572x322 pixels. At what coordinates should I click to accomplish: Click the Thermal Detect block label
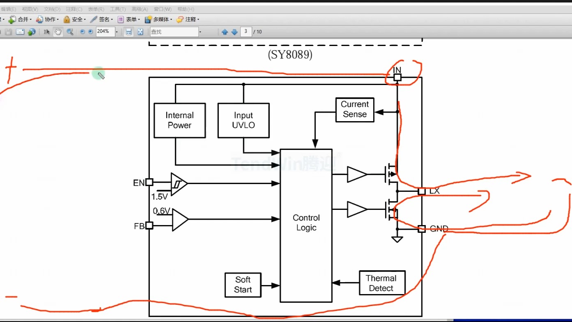coord(381,283)
